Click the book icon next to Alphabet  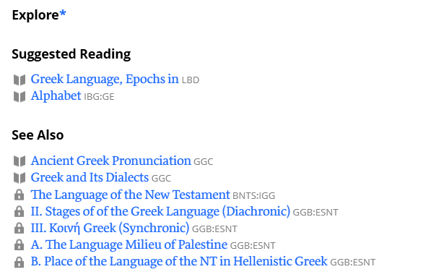19,97
